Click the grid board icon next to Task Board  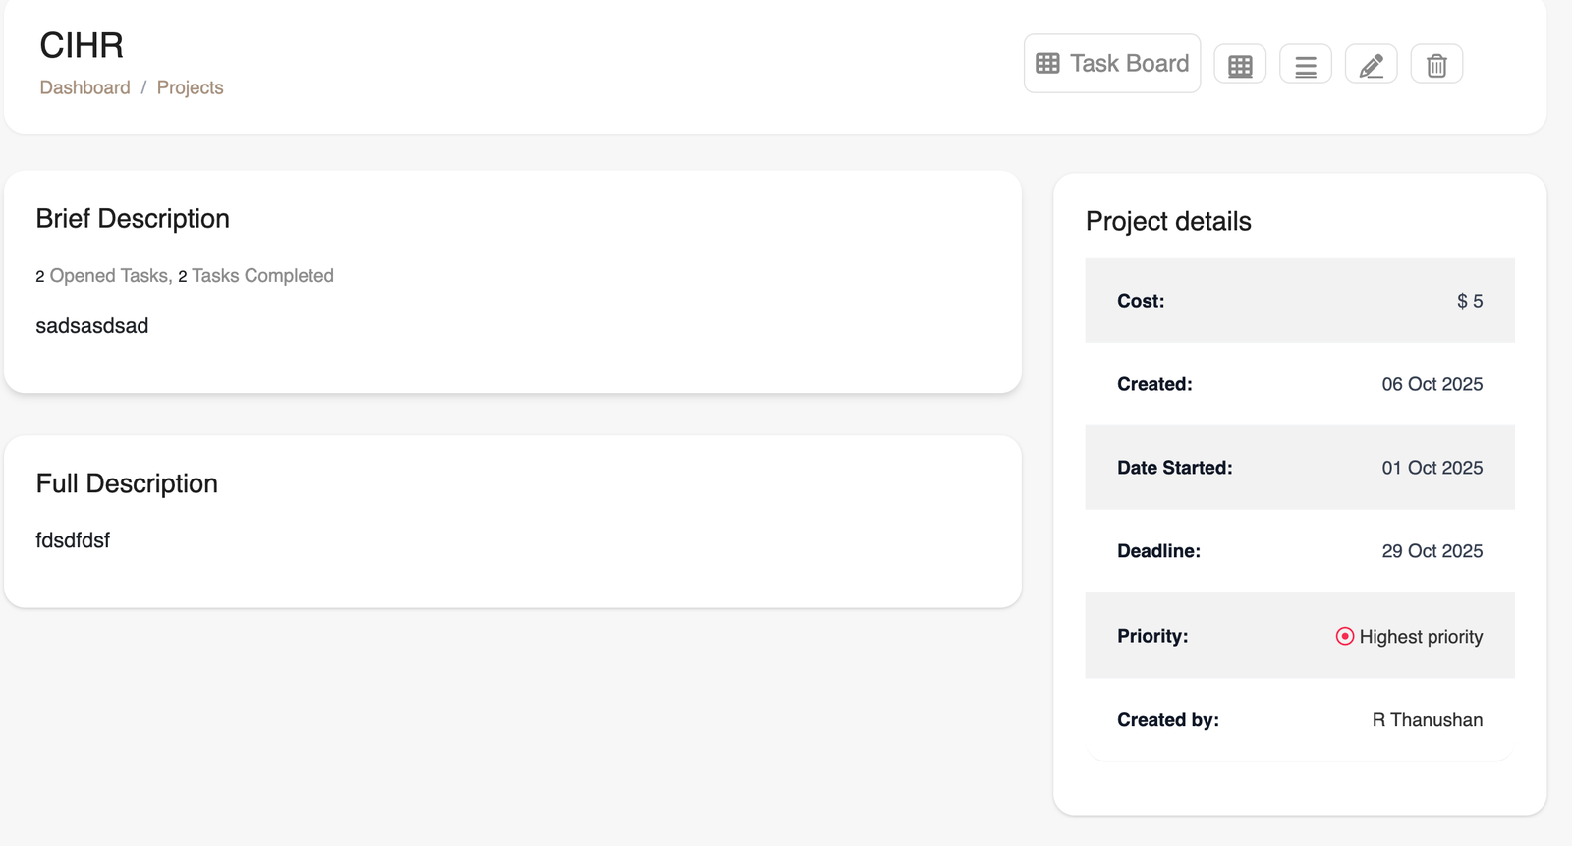pos(1239,63)
